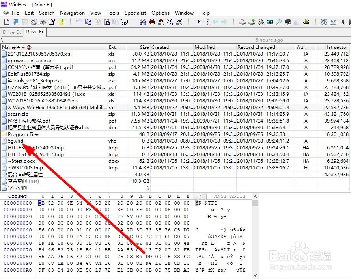Image resolution: width=351 pixels, height=279 pixels.
Task: Open the Edit menu
Action: (x=29, y=13)
